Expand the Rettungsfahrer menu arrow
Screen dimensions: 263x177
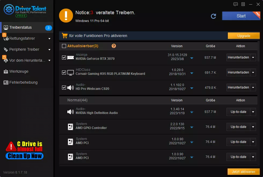pyautogui.click(x=49, y=39)
